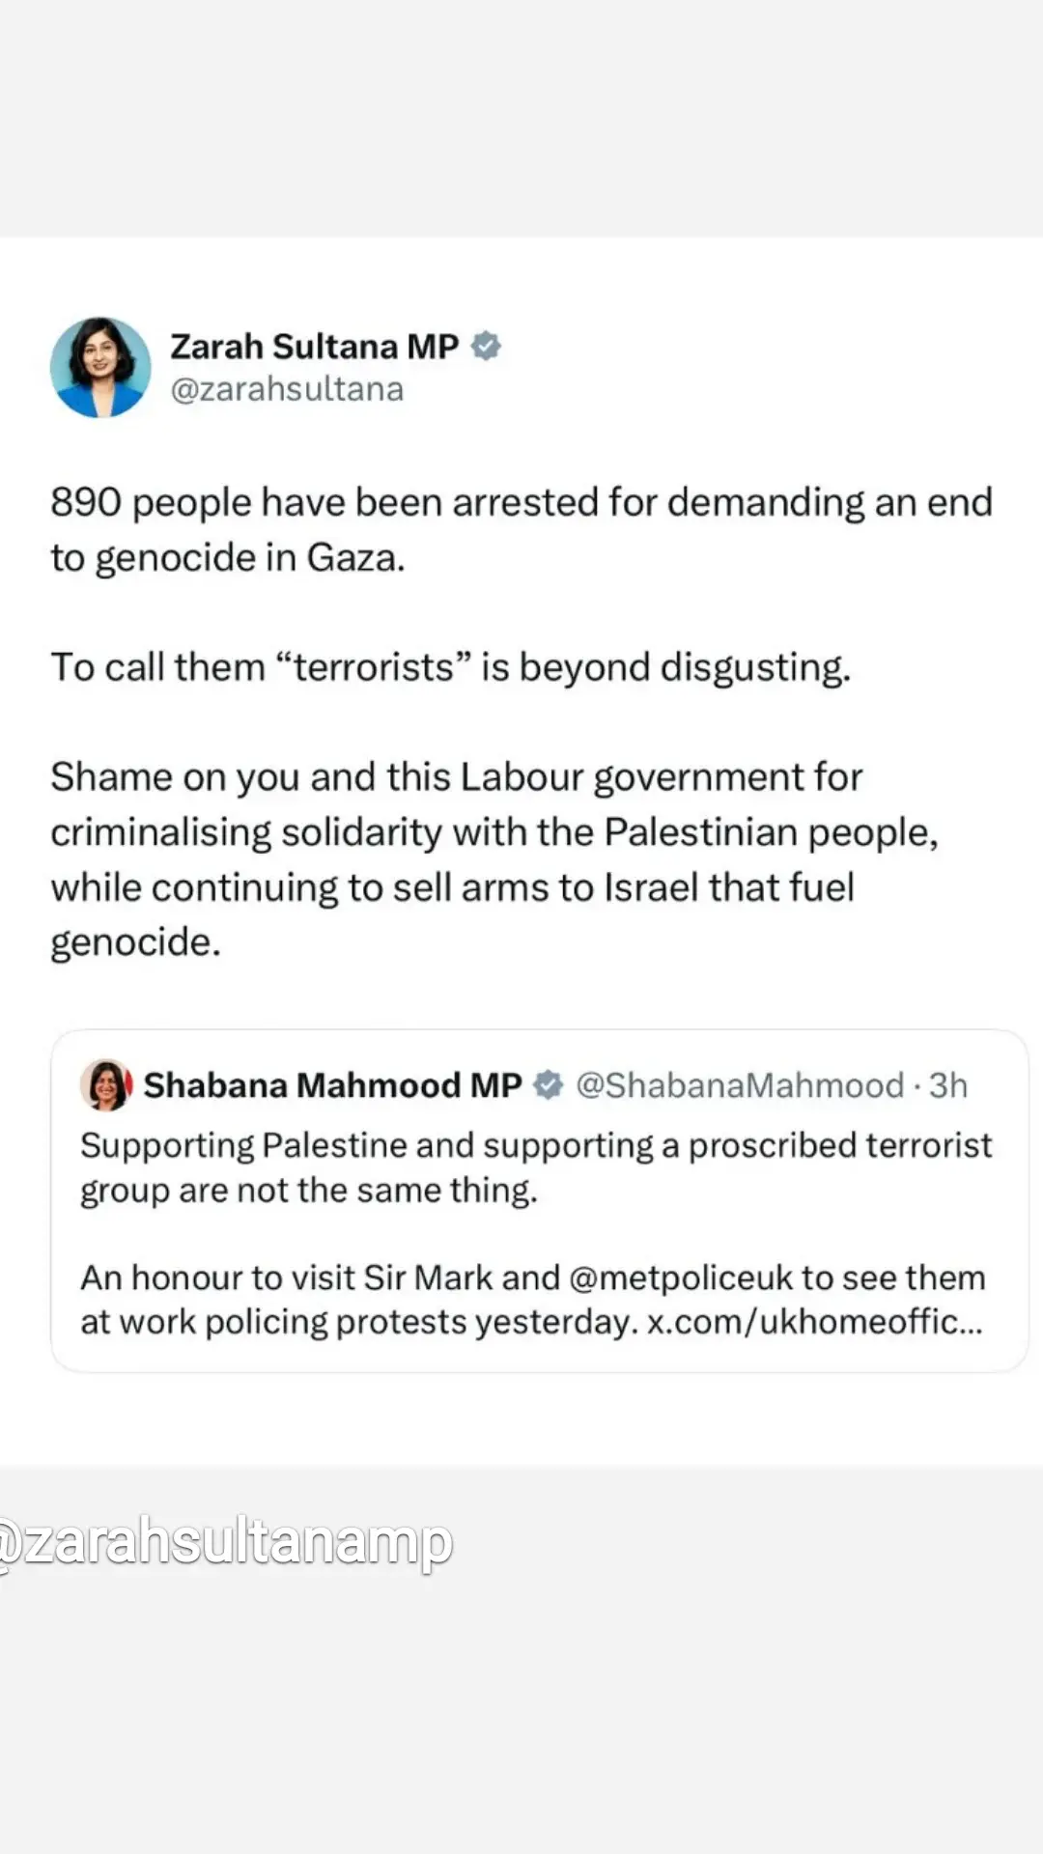Open the Shabana Mahmood MP name
Viewport: 1043px width, 1854px height.
click(332, 1085)
